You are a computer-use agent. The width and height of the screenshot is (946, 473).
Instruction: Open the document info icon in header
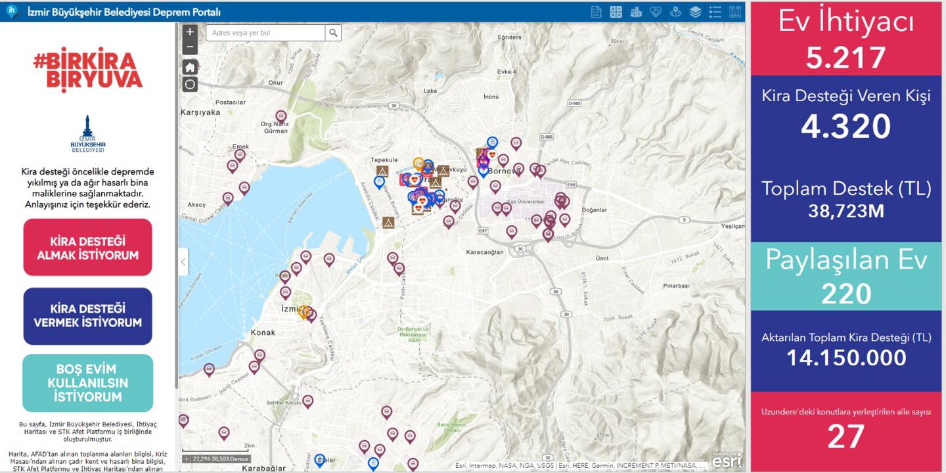pyautogui.click(x=596, y=12)
